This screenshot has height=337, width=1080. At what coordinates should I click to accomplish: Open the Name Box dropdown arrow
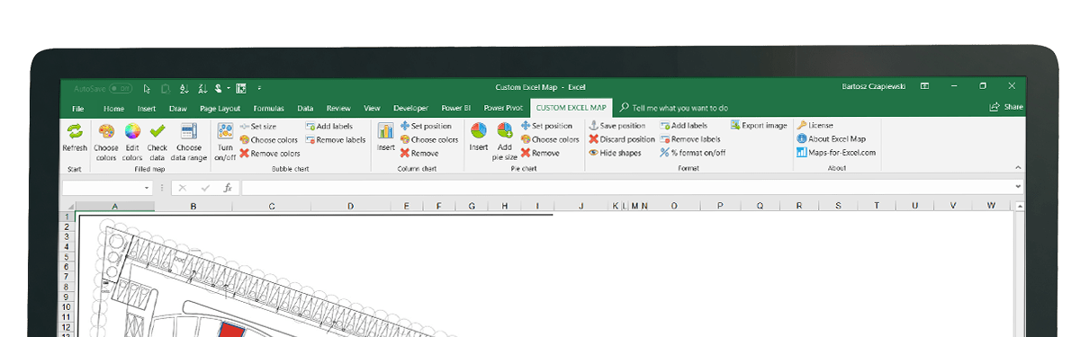tap(147, 188)
